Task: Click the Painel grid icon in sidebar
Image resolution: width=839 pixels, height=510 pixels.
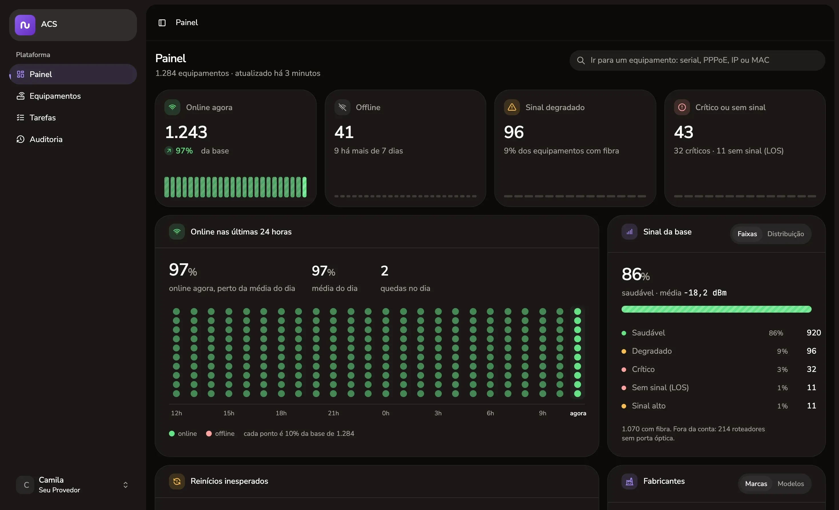Action: click(21, 74)
